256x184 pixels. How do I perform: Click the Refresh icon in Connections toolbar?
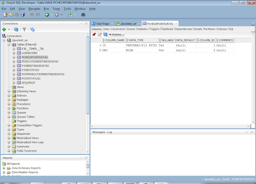pyautogui.click(x=16, y=29)
